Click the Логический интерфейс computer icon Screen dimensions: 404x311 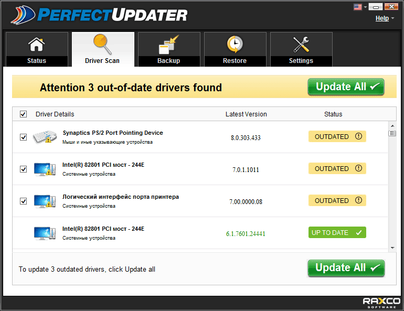pos(45,201)
